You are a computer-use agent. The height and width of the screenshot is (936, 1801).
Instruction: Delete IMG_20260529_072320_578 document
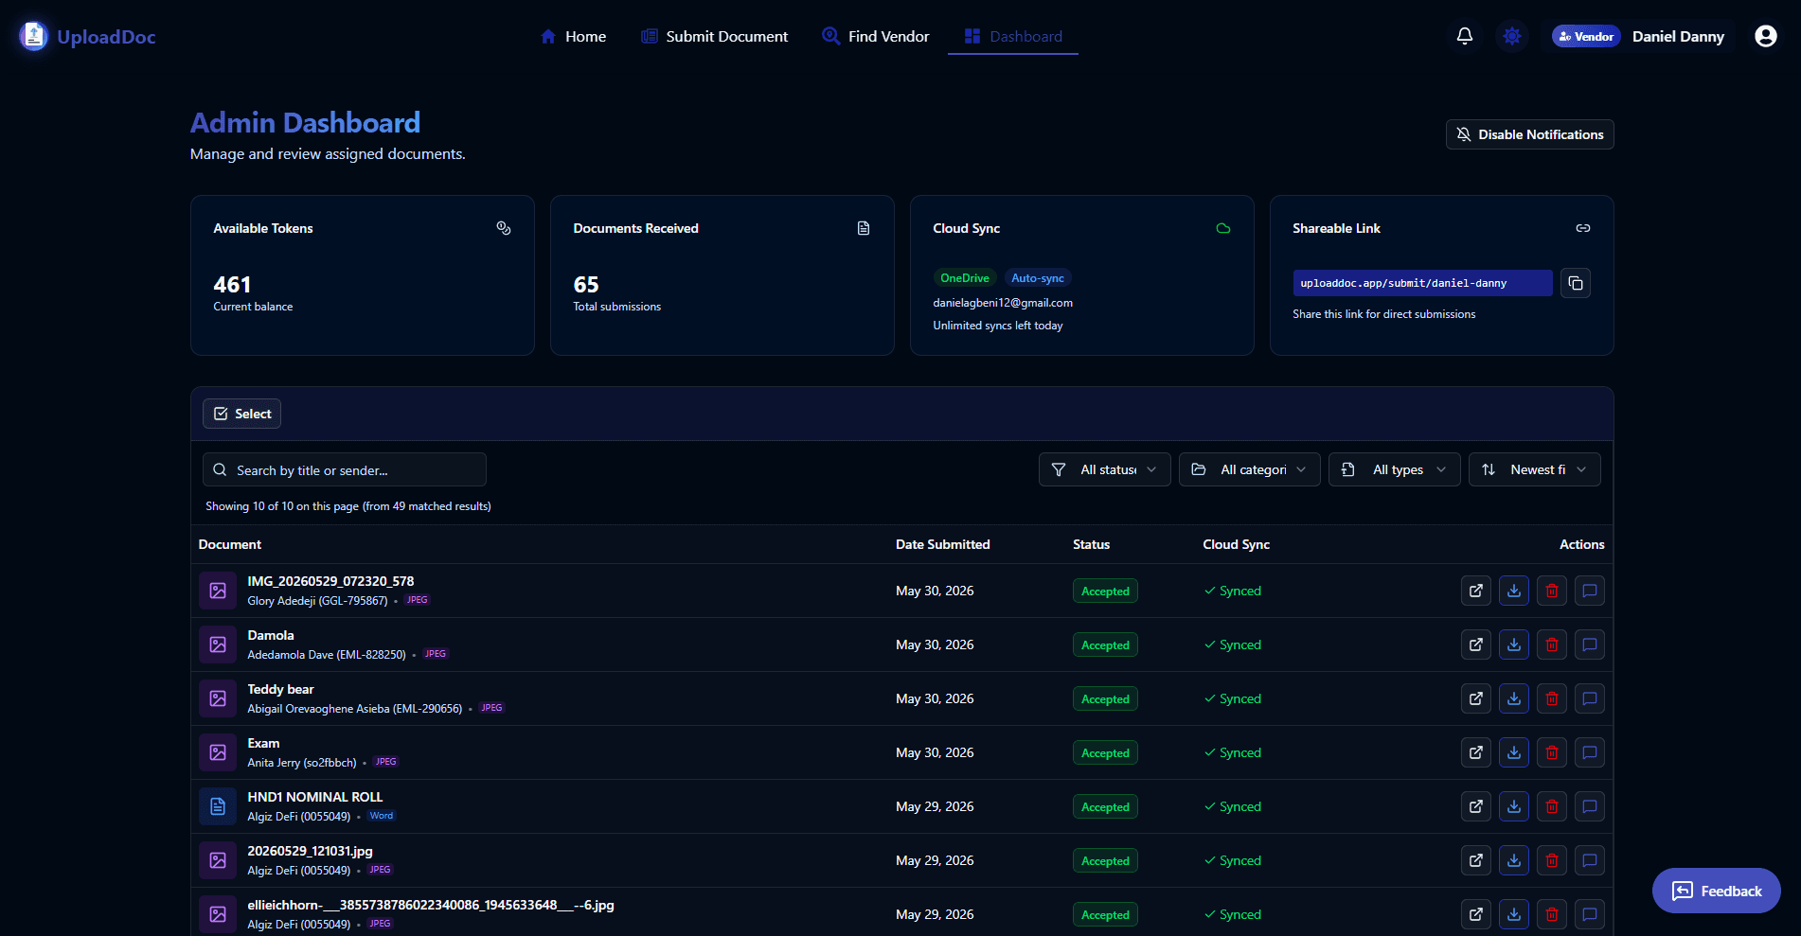pos(1551,591)
